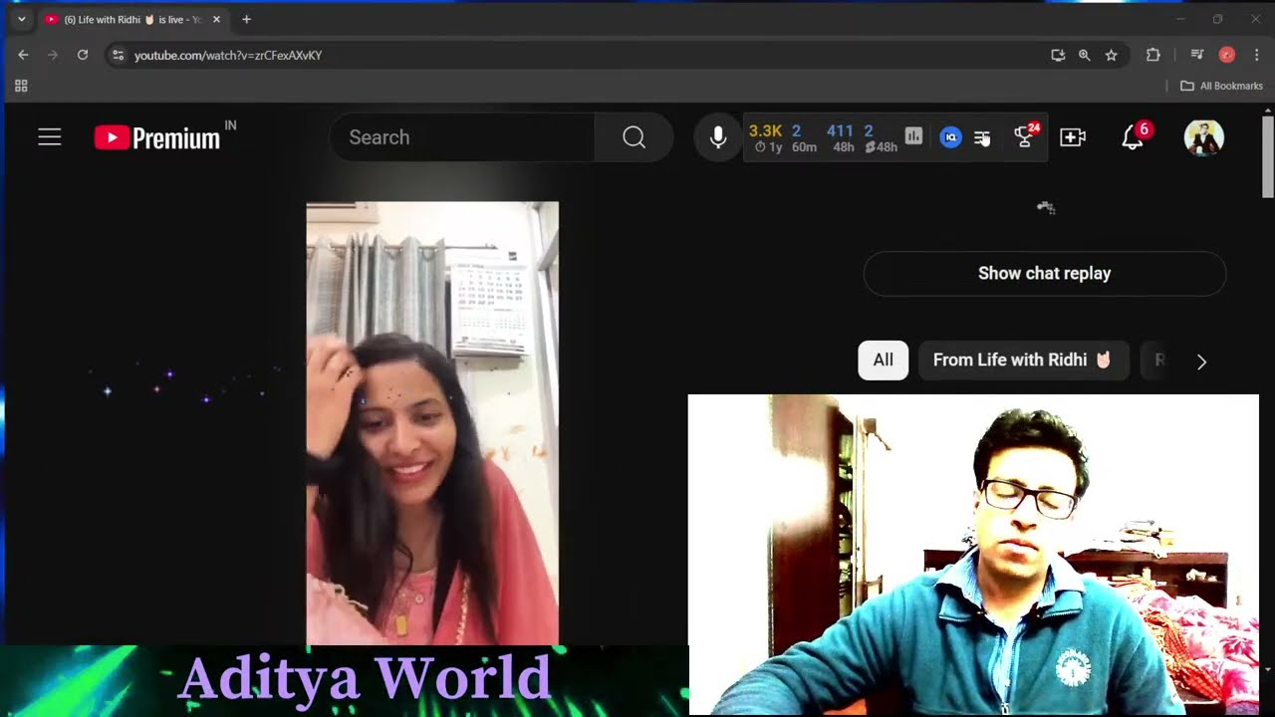1275x717 pixels.
Task: Open the trophy achievements icon
Action: point(1025,136)
